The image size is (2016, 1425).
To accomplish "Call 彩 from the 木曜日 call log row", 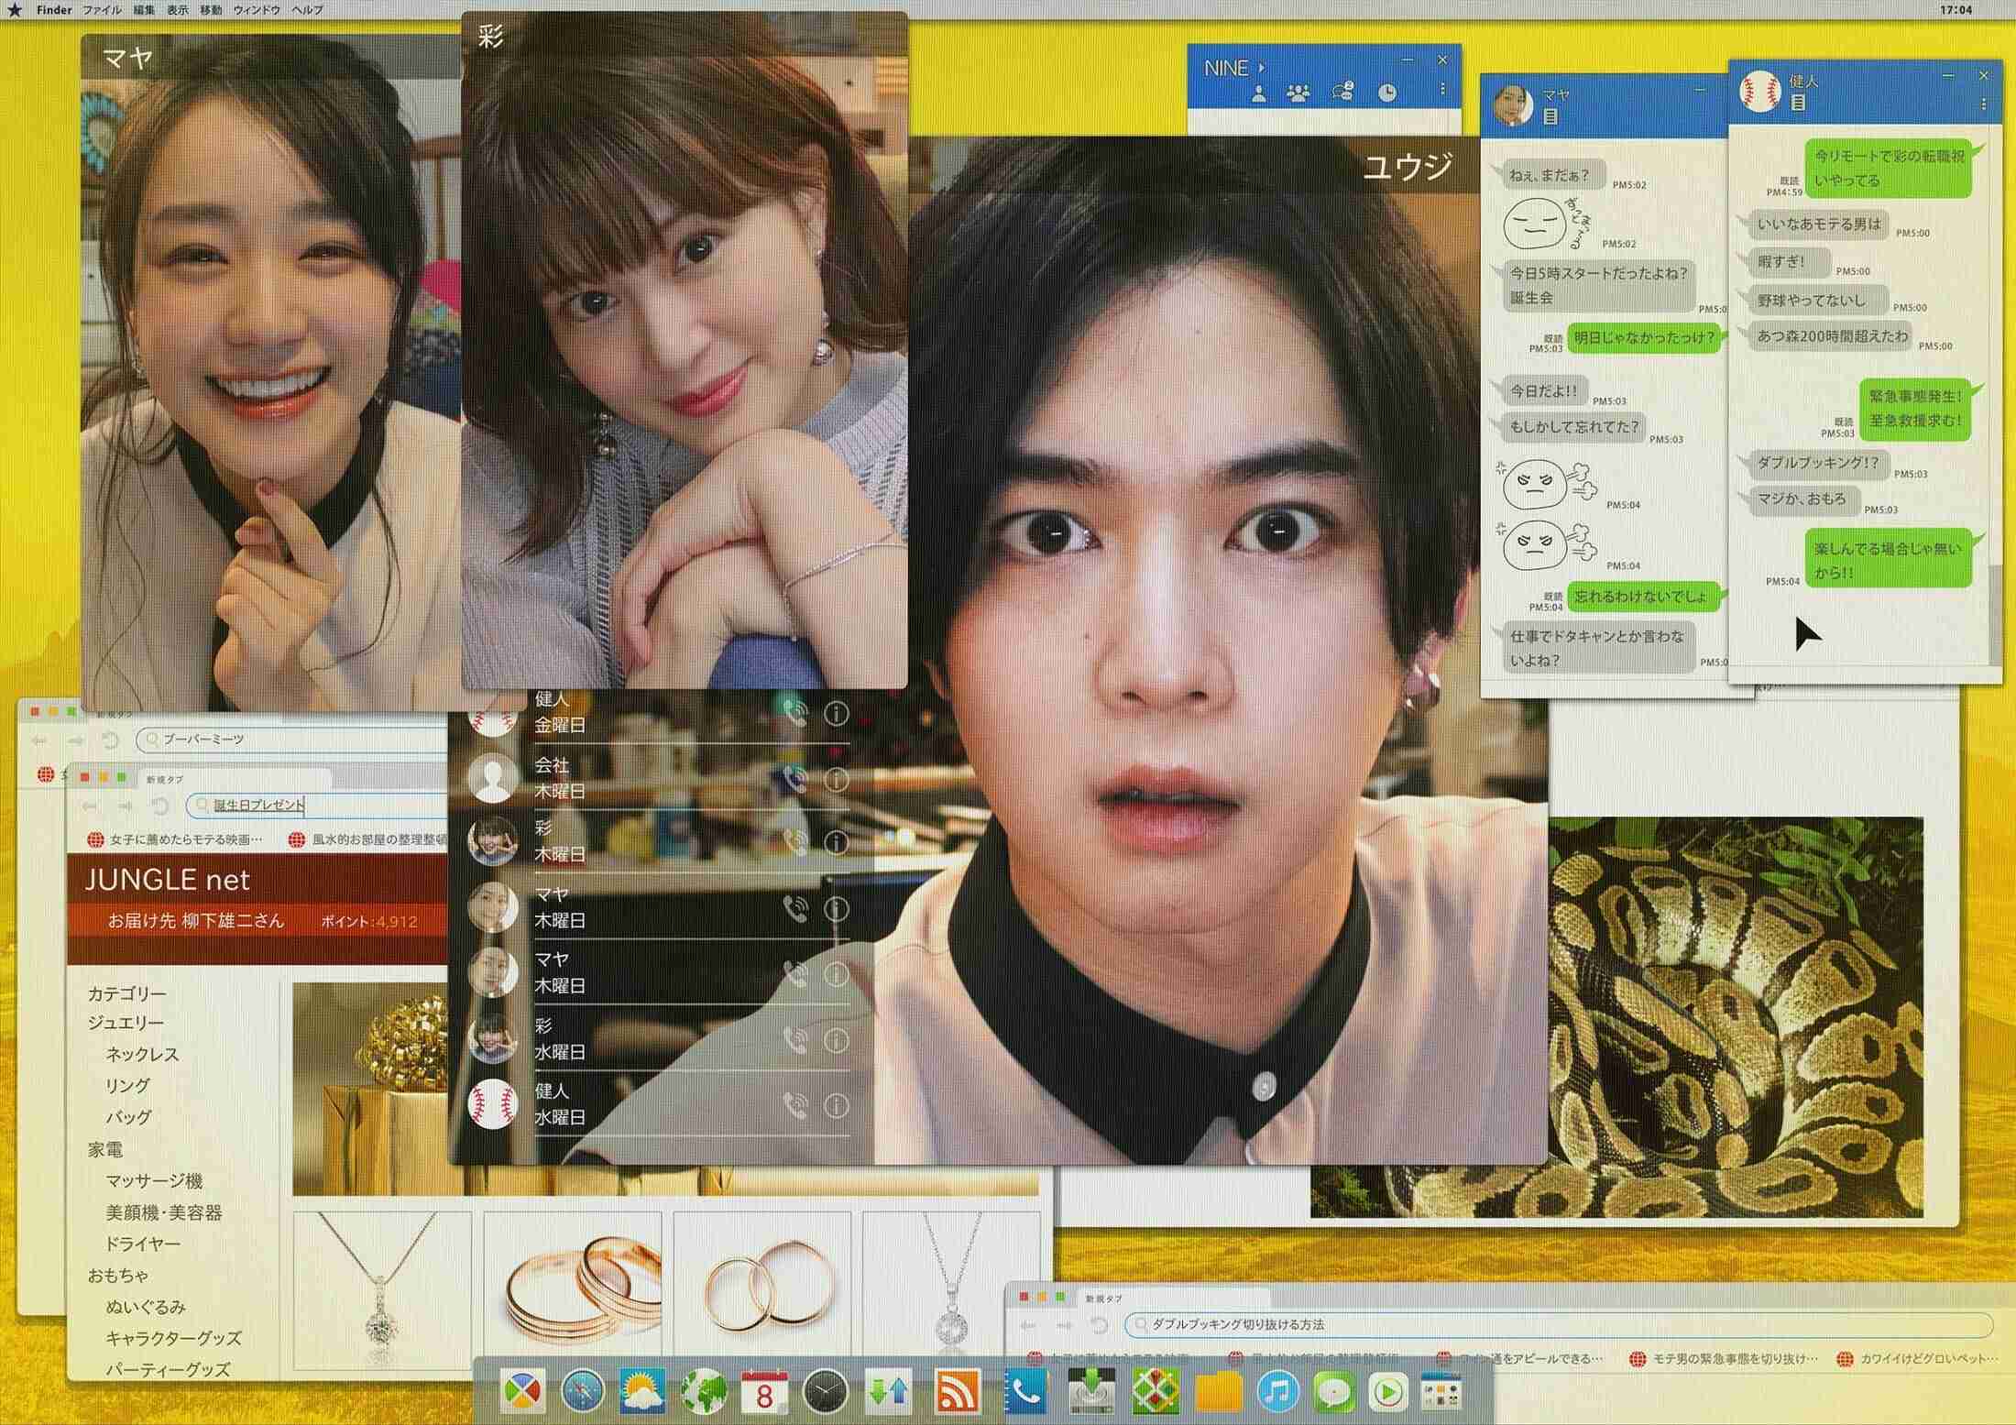I will (795, 842).
